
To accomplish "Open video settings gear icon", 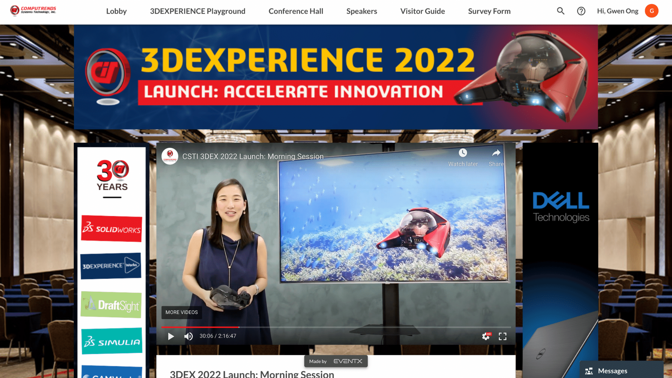I will 486,336.
